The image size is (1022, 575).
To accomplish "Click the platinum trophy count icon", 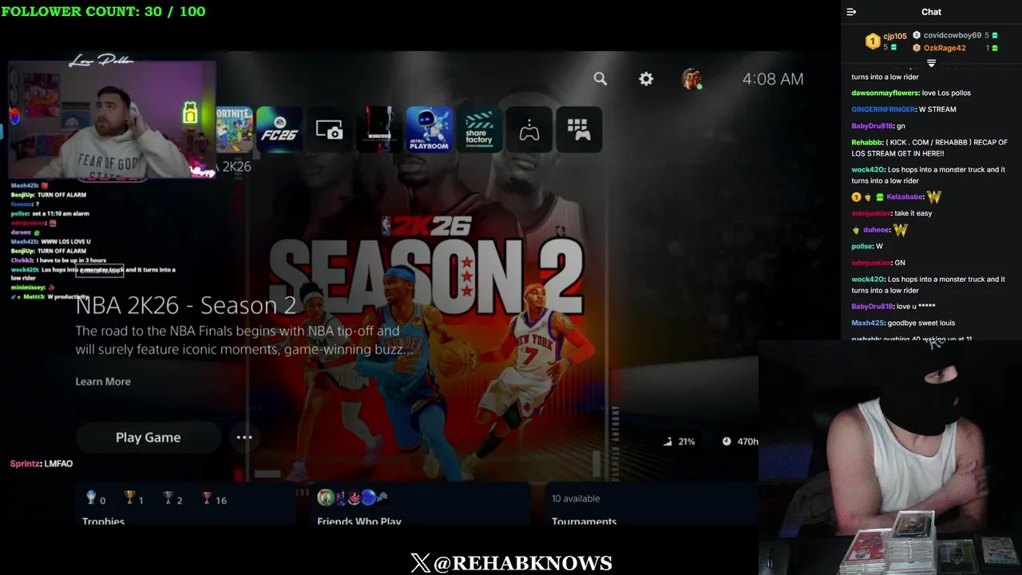I will tap(91, 498).
